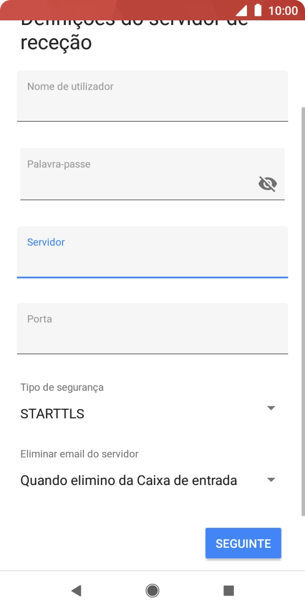The width and height of the screenshot is (305, 611).
Task: Select the STARTTLS menu value
Action: click(x=51, y=413)
